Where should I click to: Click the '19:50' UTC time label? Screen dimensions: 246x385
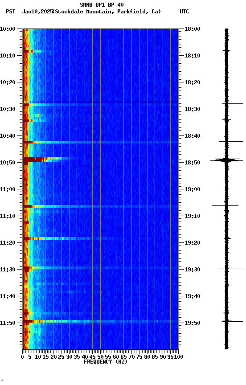[x=193, y=323]
